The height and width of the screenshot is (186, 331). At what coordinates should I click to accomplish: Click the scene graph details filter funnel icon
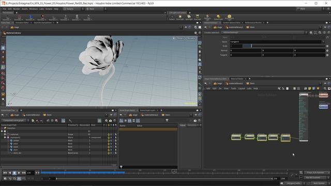167,120
